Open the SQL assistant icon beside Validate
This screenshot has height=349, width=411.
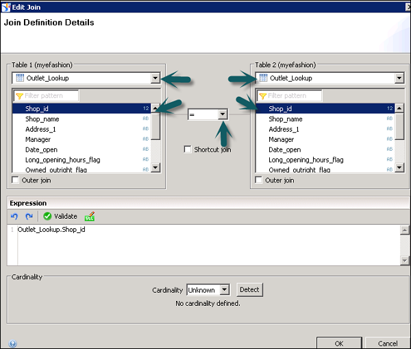click(90, 216)
